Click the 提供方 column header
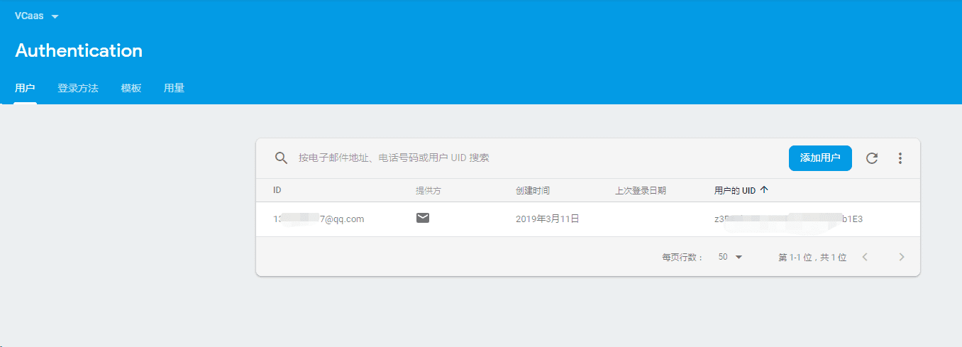Image resolution: width=962 pixels, height=347 pixels. (429, 190)
